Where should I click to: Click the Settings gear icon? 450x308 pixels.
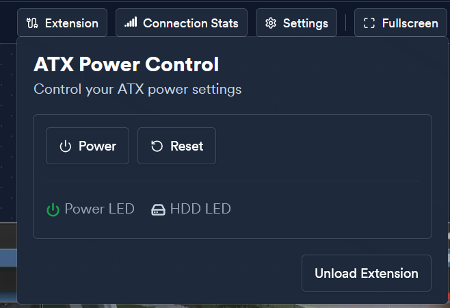(x=271, y=23)
